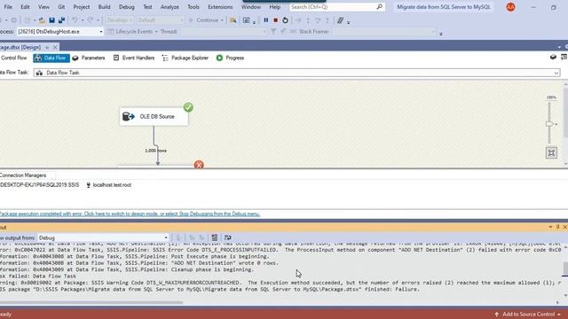Click the user account avatar

(510, 7)
